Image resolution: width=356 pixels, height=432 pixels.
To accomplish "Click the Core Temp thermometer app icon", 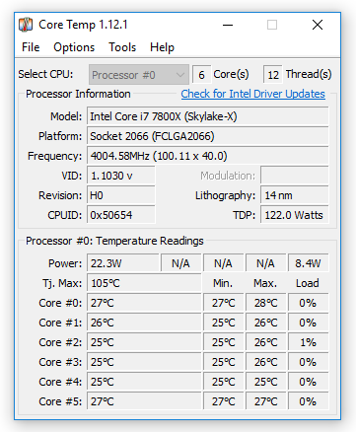I will [26, 25].
